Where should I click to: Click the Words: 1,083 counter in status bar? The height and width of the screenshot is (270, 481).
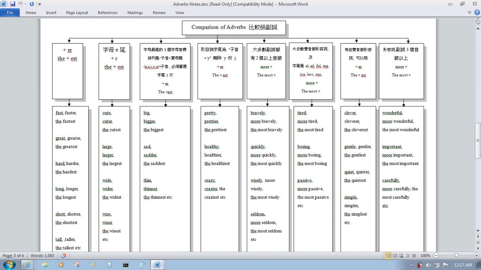pyautogui.click(x=42, y=255)
